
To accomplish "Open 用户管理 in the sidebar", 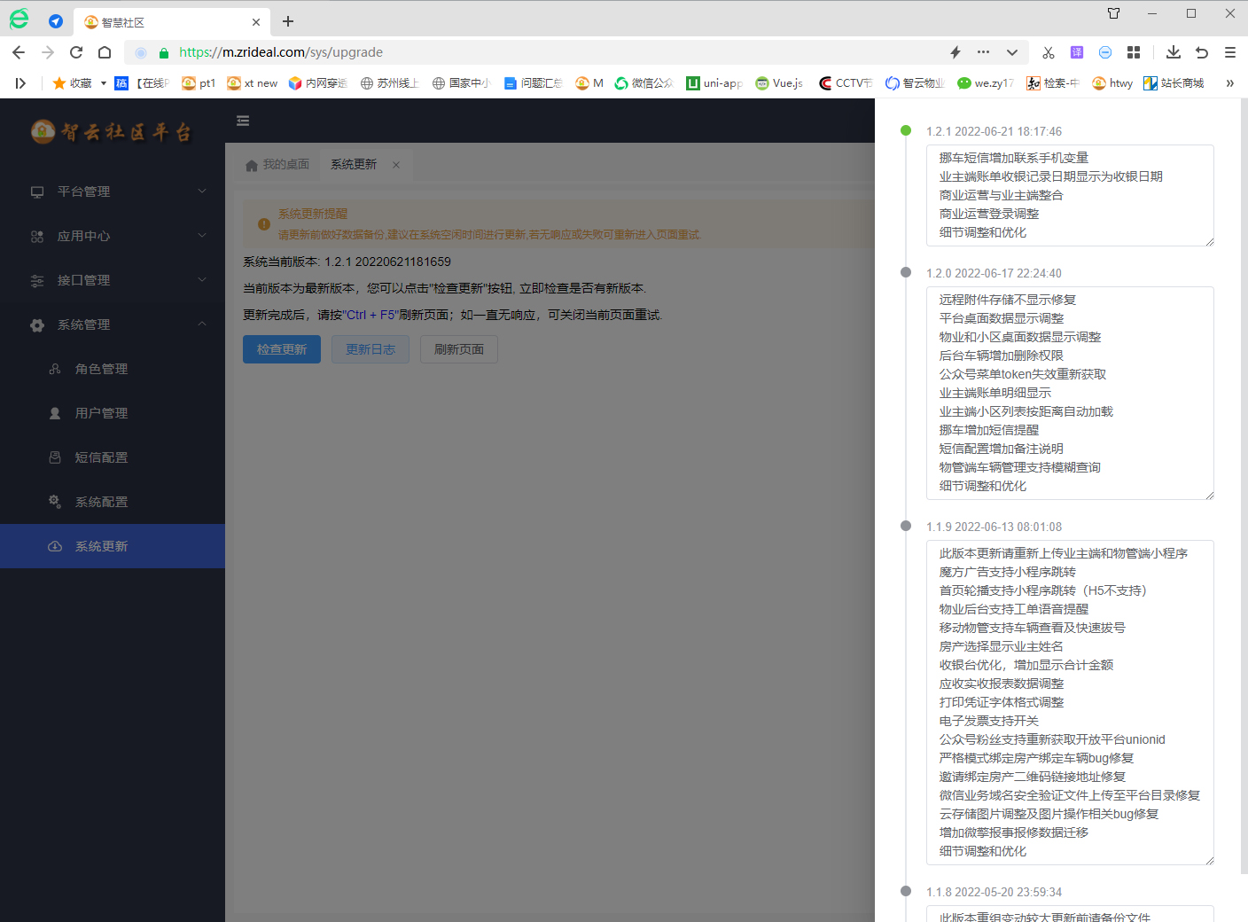I will [x=113, y=413].
